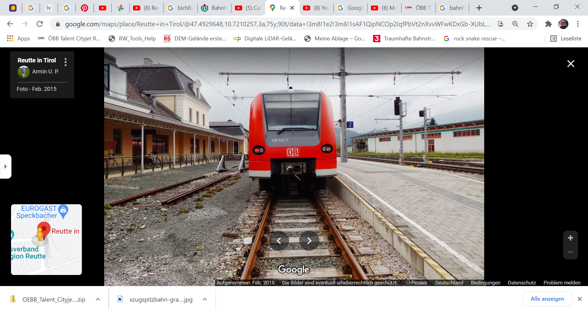Click 'Problem melden' to report an issue
588x312 pixels.
pyautogui.click(x=562, y=283)
